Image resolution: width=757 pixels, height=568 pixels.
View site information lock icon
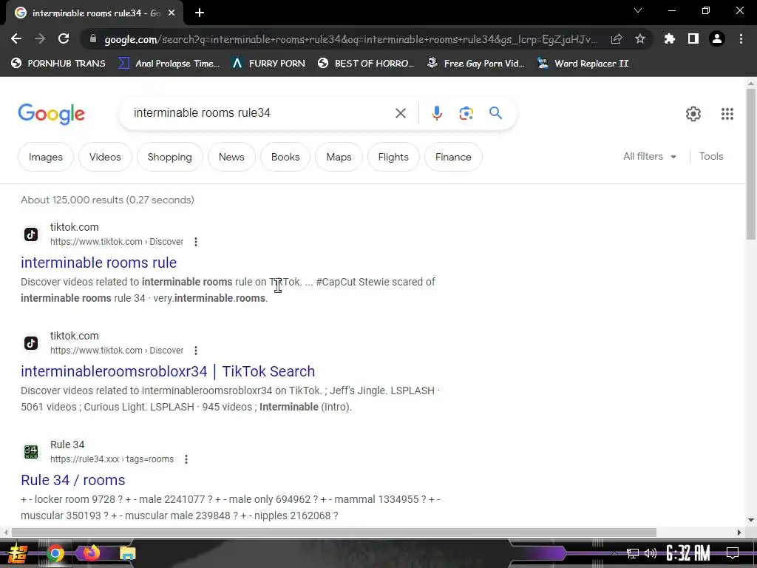click(x=93, y=38)
